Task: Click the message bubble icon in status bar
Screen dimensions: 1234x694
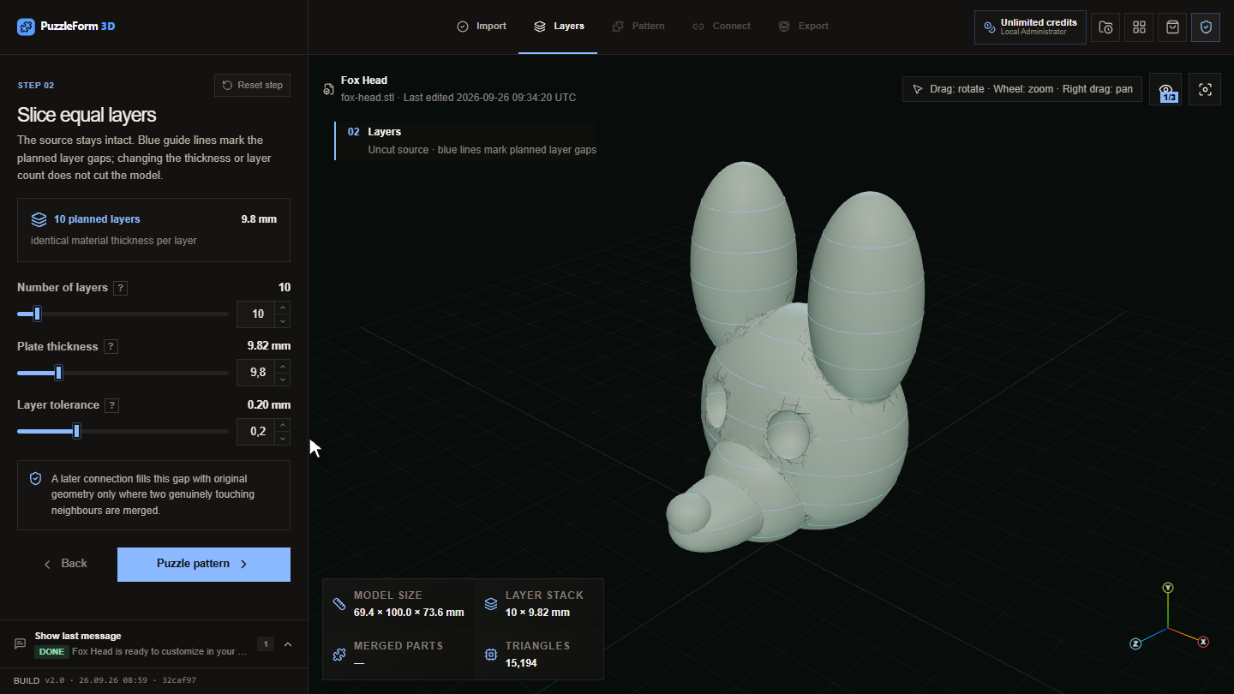Action: pyautogui.click(x=20, y=643)
